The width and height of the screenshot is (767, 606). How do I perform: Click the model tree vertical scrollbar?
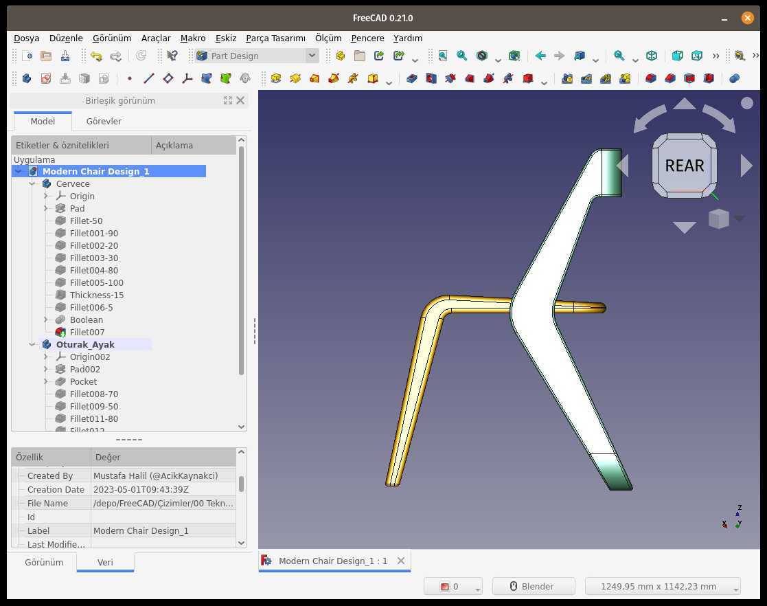pos(241,260)
